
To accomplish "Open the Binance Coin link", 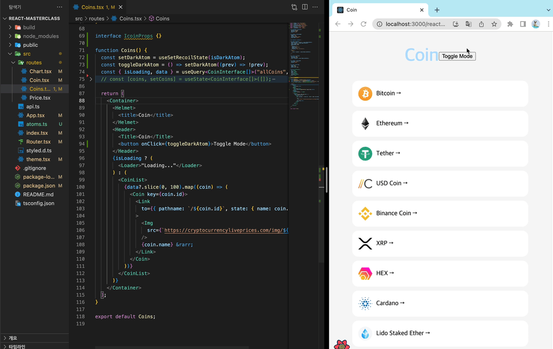I will (x=396, y=213).
